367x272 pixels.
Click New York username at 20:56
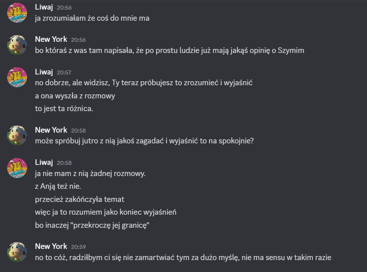51,39
